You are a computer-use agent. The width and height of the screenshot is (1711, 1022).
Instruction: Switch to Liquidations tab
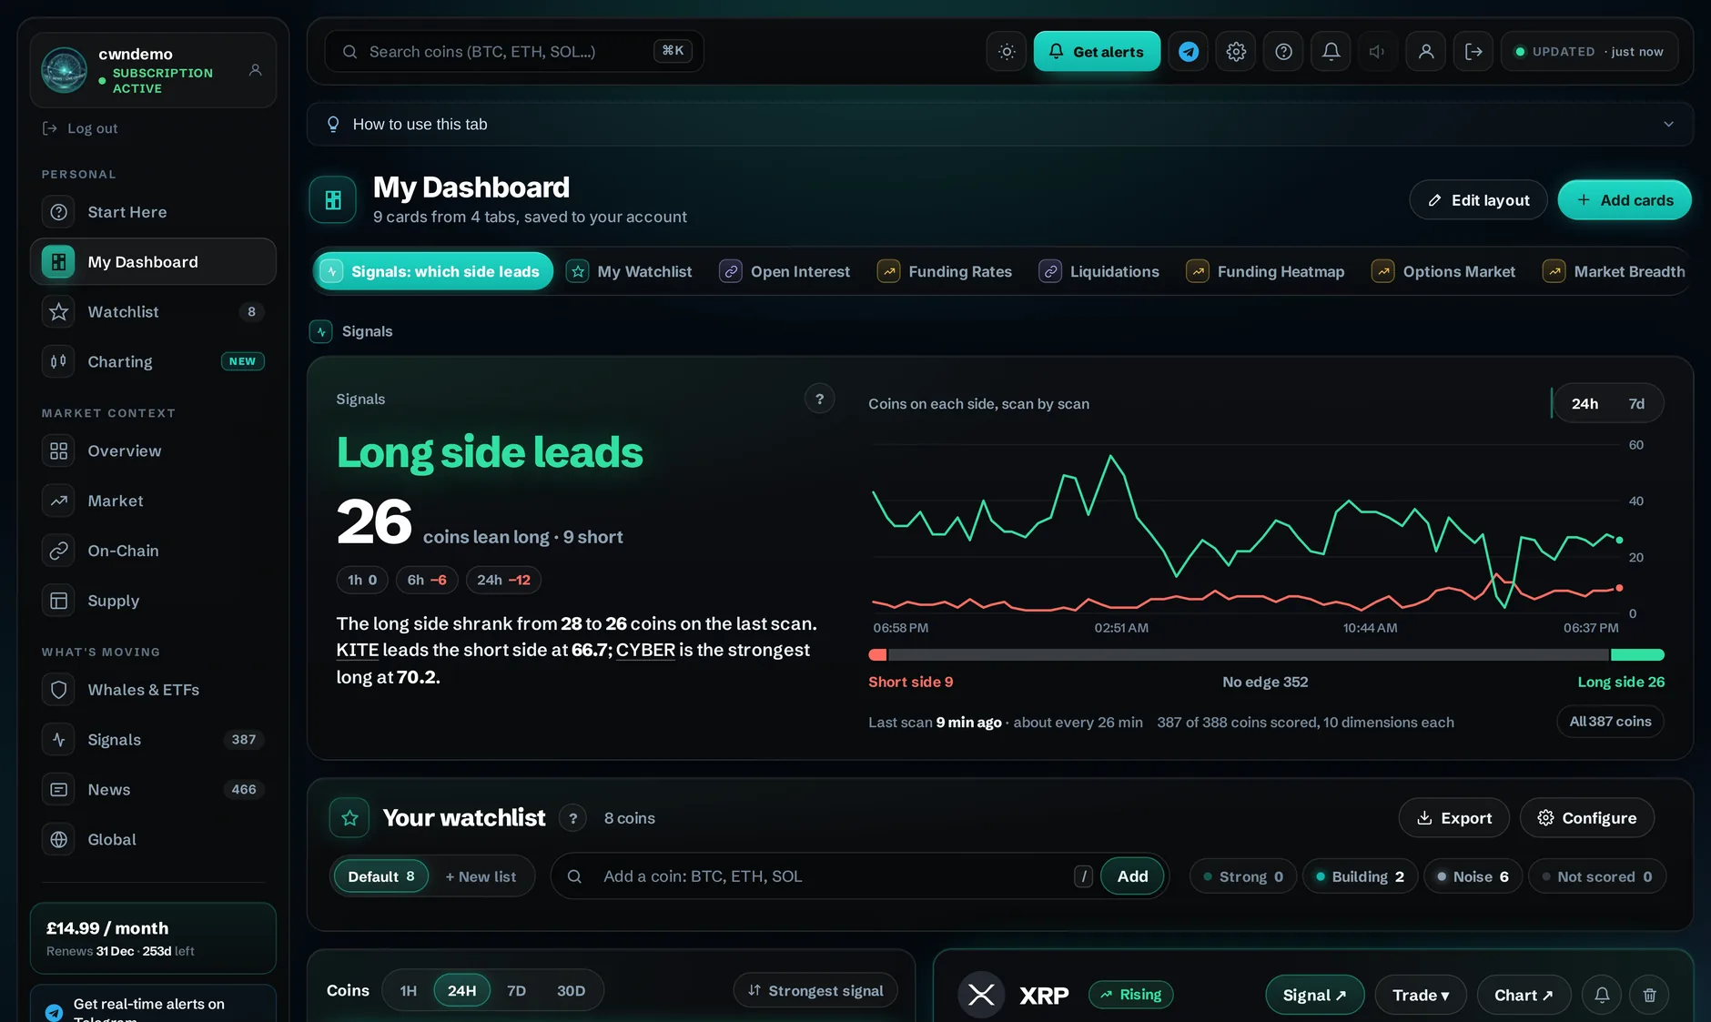click(1099, 271)
